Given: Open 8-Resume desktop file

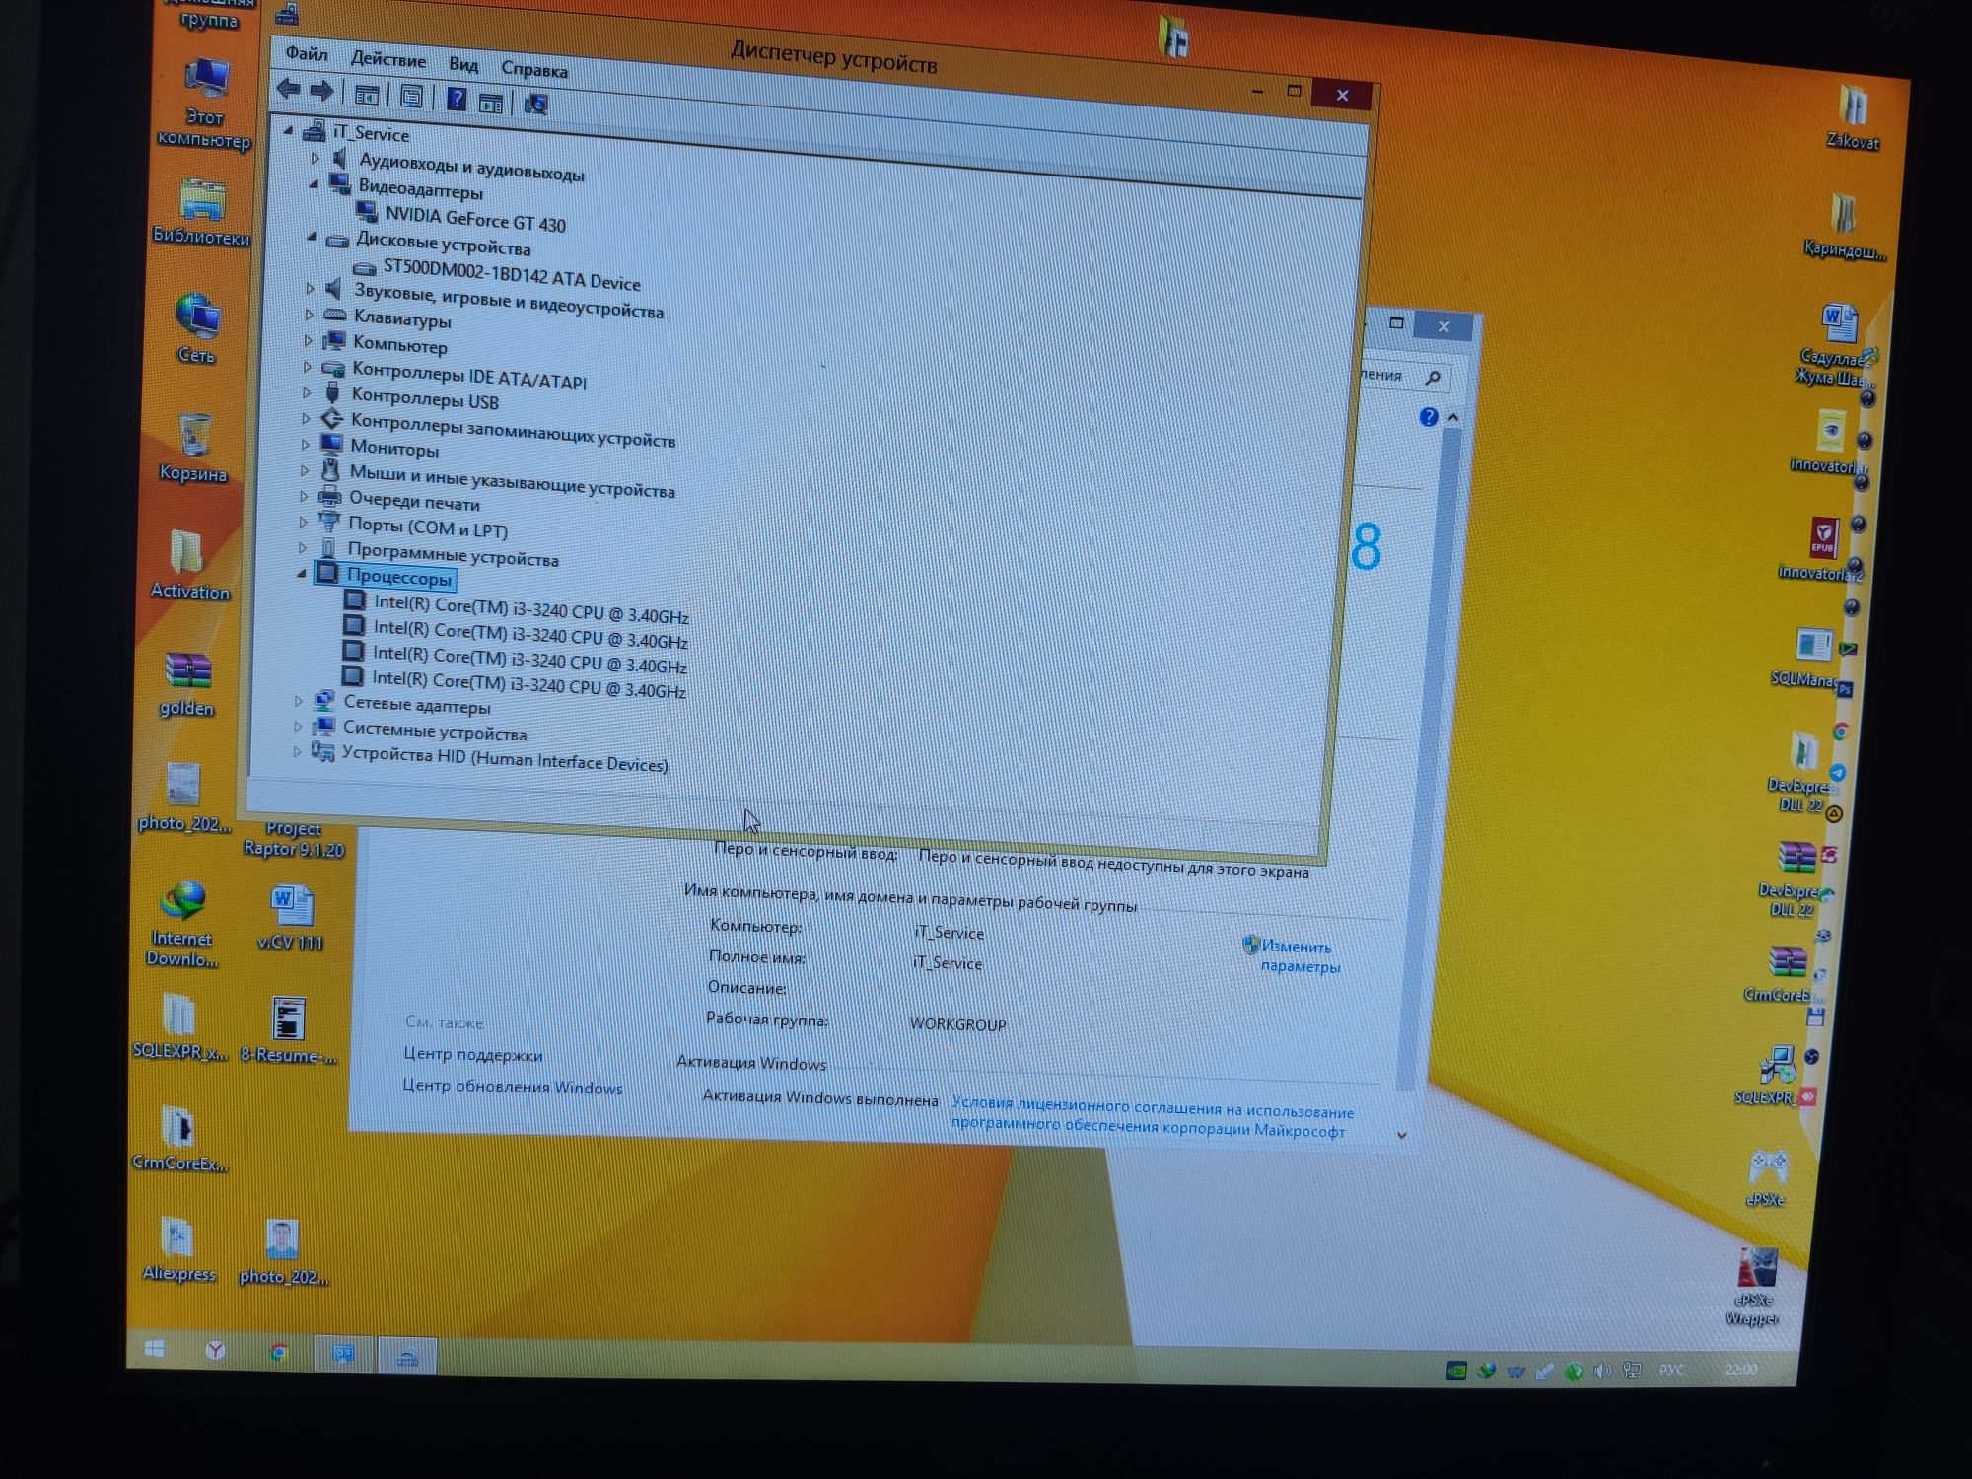Looking at the screenshot, I should click(x=288, y=1031).
